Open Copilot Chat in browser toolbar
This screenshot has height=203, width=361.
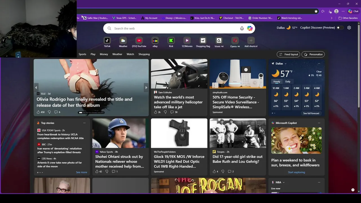(353, 11)
